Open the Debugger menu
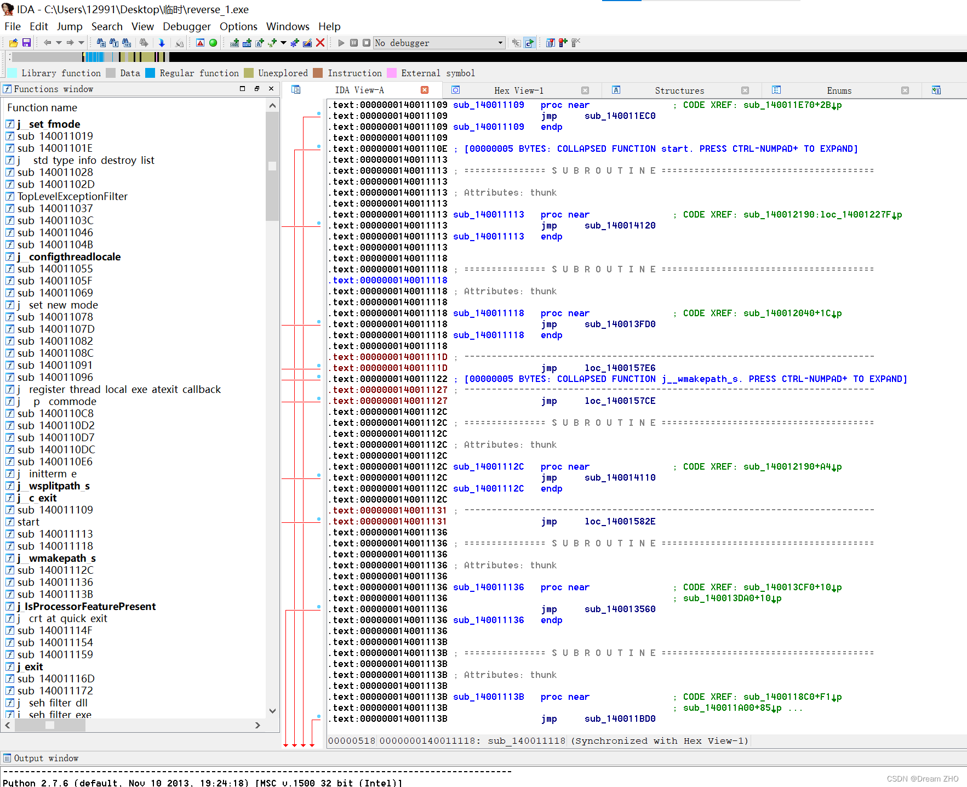 coord(186,26)
